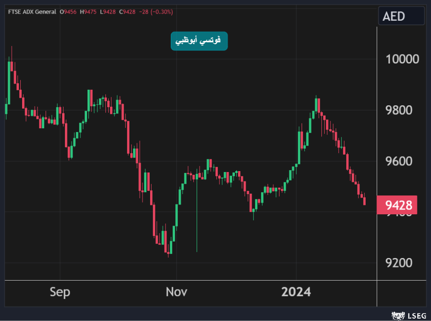
Task: Click the Nov label on time axis
Action: [176, 292]
